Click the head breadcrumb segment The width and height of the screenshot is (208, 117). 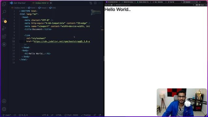tap(43, 8)
